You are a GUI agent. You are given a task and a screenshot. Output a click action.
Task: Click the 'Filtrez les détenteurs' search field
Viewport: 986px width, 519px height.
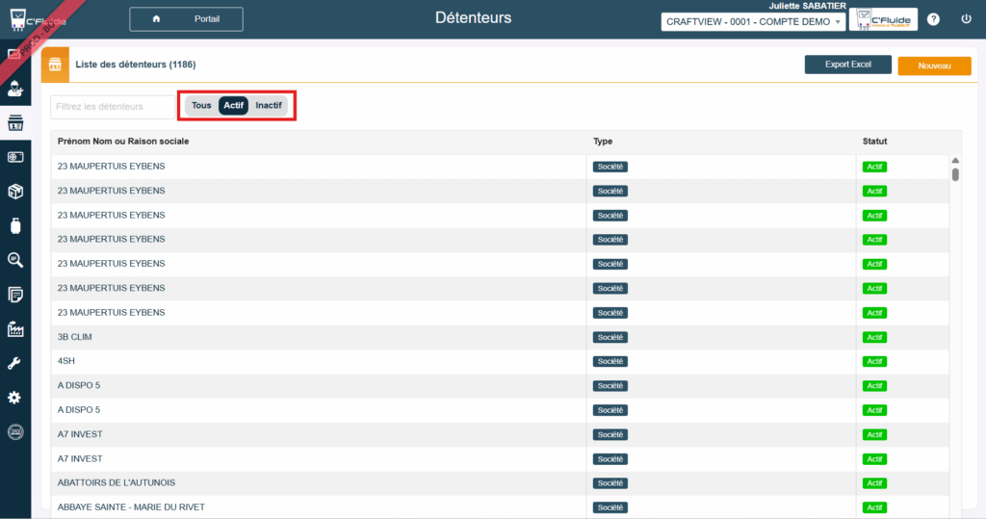click(112, 107)
